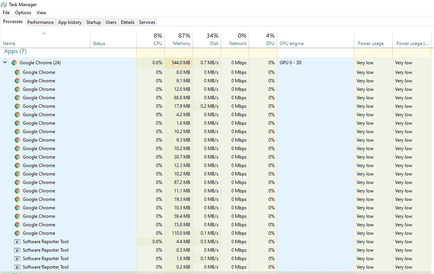Select the Chrome icon in the 19.3 MB row
Screen dimensions: 434x274
[17, 199]
